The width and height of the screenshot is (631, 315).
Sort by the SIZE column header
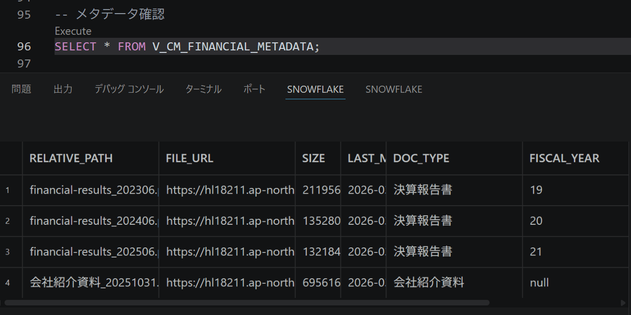[313, 158]
